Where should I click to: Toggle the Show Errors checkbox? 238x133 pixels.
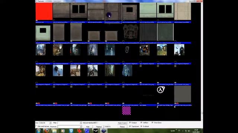click(x=152, y=123)
